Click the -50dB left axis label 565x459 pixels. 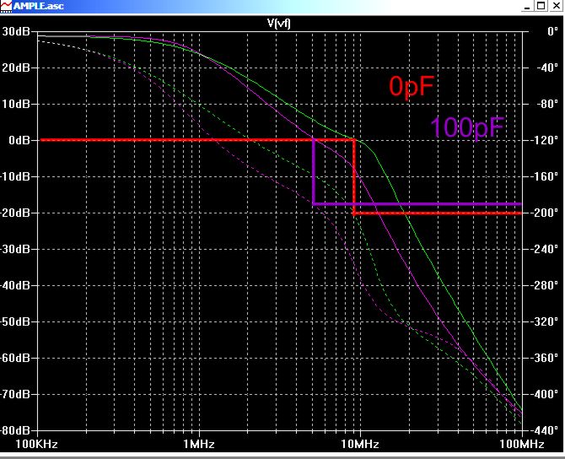[15, 321]
